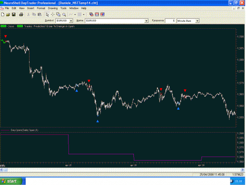Click the apr 28 date axis label
Screen dimensions: 246x185
point(133,165)
